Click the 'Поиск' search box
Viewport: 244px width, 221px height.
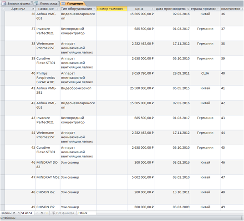pos(86,213)
